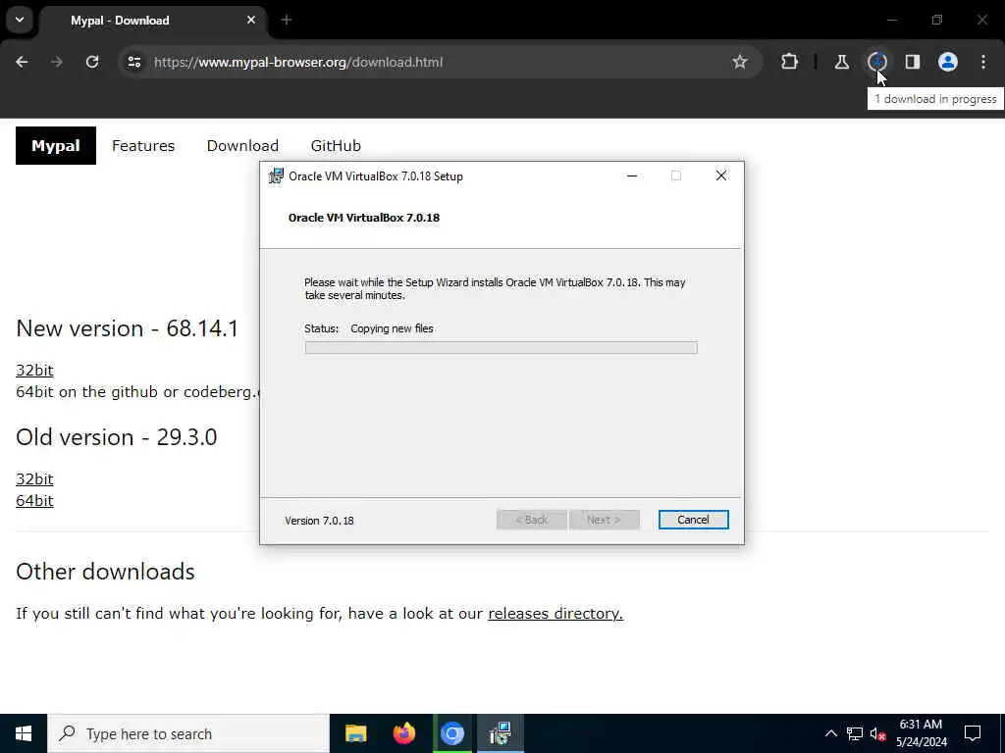The height and width of the screenshot is (753, 1005).
Task: Open the profile avatar menu
Action: click(x=948, y=62)
